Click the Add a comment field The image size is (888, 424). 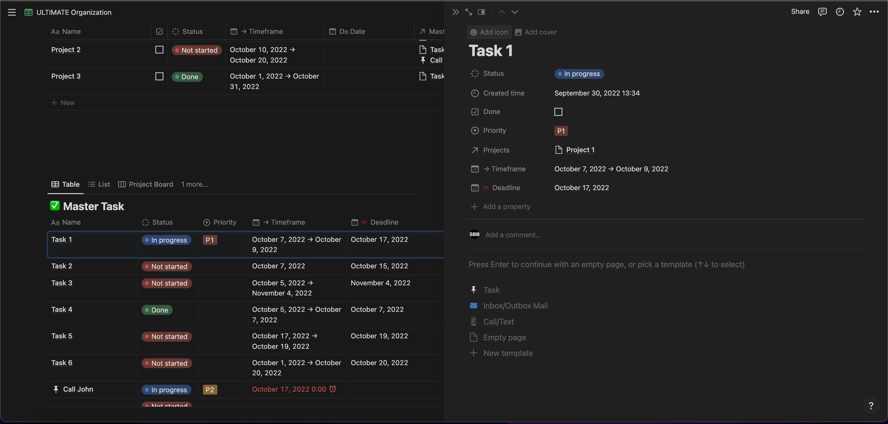coord(513,235)
